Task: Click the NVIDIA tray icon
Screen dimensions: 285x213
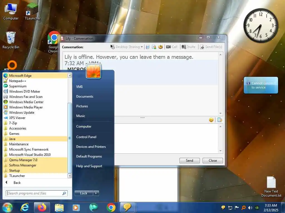Action: [x=257, y=207]
